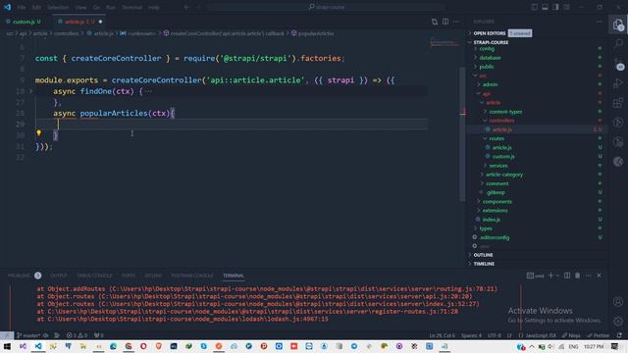Split the terminal panel

click(567, 276)
